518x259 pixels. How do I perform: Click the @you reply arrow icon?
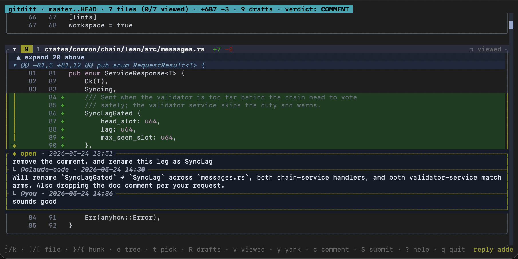(14, 194)
